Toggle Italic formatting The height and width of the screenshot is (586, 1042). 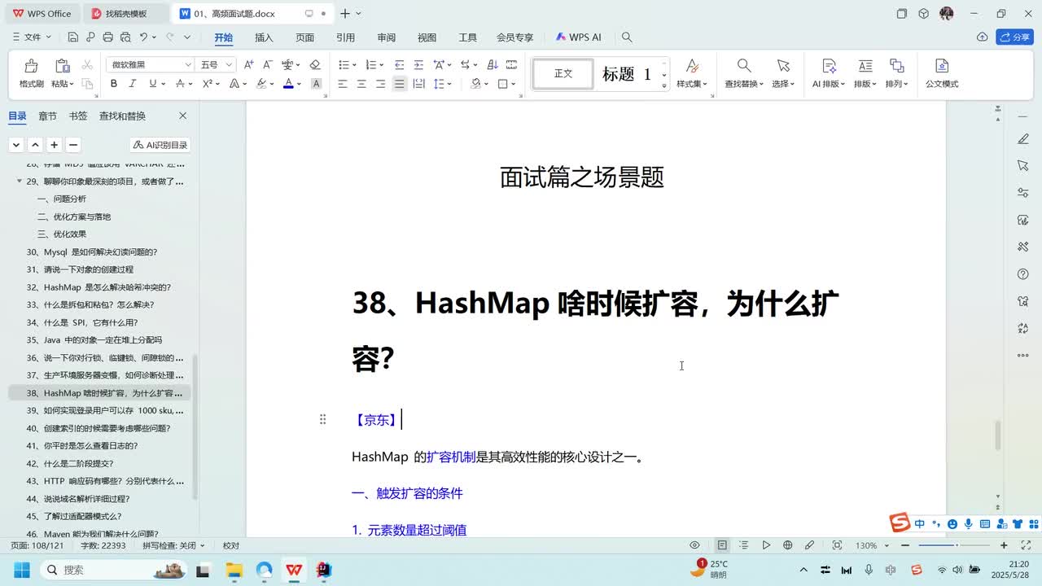click(x=134, y=84)
